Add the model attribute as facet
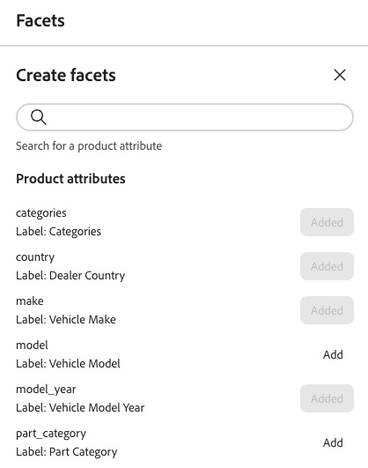 click(333, 354)
